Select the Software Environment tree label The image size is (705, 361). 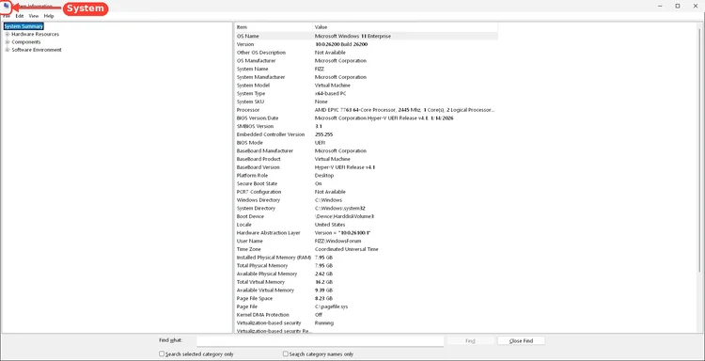coord(37,50)
